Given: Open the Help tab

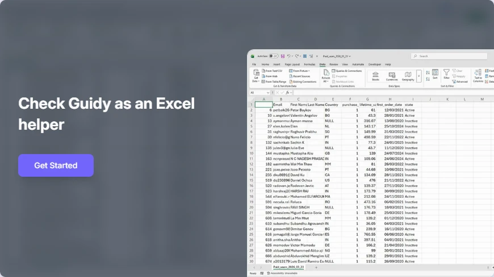Looking at the screenshot, I should point(388,65).
